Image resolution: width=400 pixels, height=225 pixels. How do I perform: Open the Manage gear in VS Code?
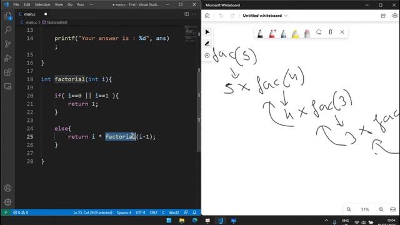(8, 202)
